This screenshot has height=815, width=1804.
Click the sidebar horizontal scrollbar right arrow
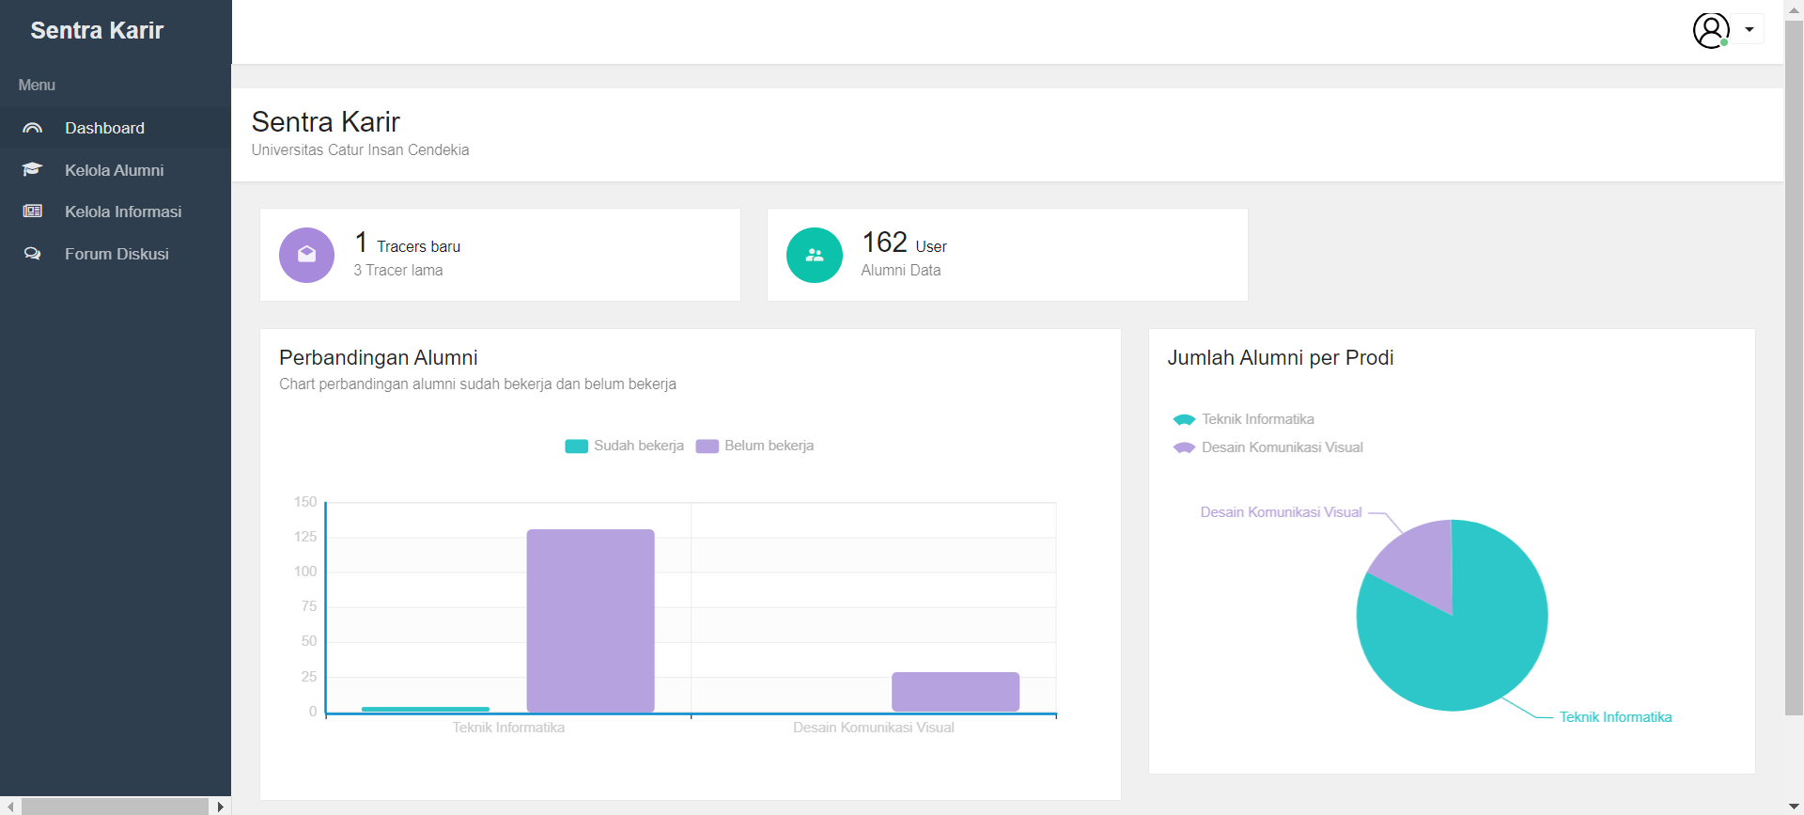(x=220, y=807)
